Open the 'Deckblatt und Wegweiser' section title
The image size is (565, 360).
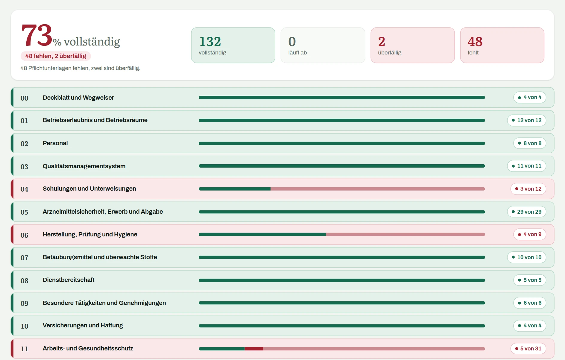tap(78, 98)
